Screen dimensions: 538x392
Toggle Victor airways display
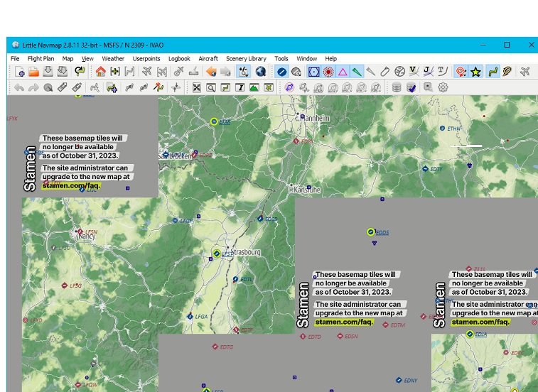[x=414, y=72]
